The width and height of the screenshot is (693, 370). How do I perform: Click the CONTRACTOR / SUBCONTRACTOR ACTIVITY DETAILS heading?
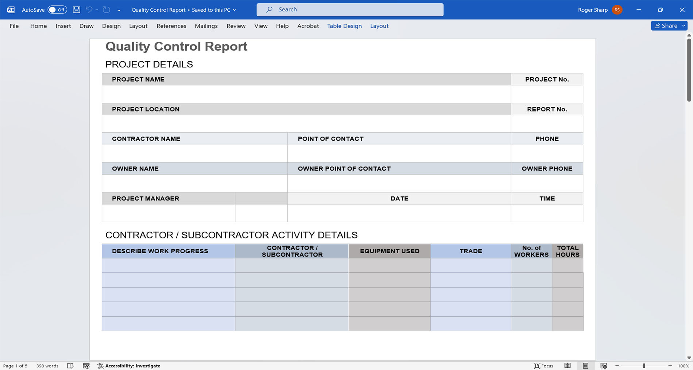click(x=231, y=235)
